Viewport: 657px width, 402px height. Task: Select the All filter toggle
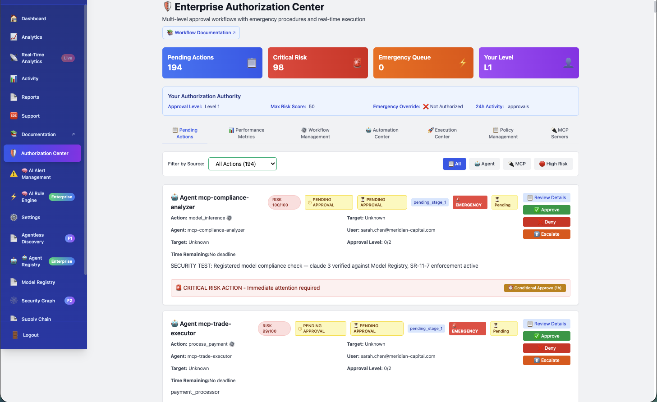click(455, 164)
